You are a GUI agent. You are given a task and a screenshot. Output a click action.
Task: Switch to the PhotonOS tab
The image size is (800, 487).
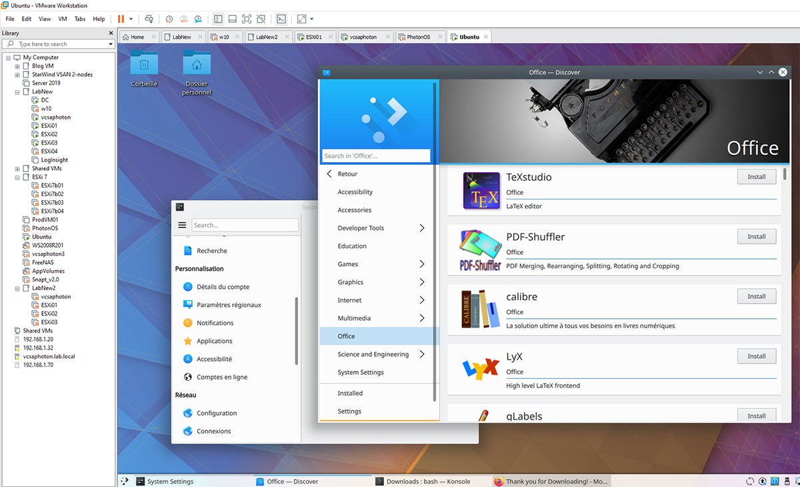point(419,37)
